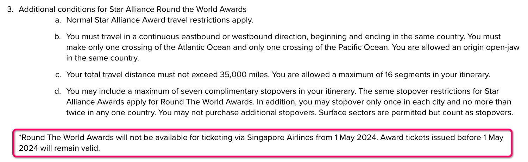Image resolution: width=528 pixels, height=162 pixels.
Task: Click list marker 'd.'
Action: click(x=58, y=91)
